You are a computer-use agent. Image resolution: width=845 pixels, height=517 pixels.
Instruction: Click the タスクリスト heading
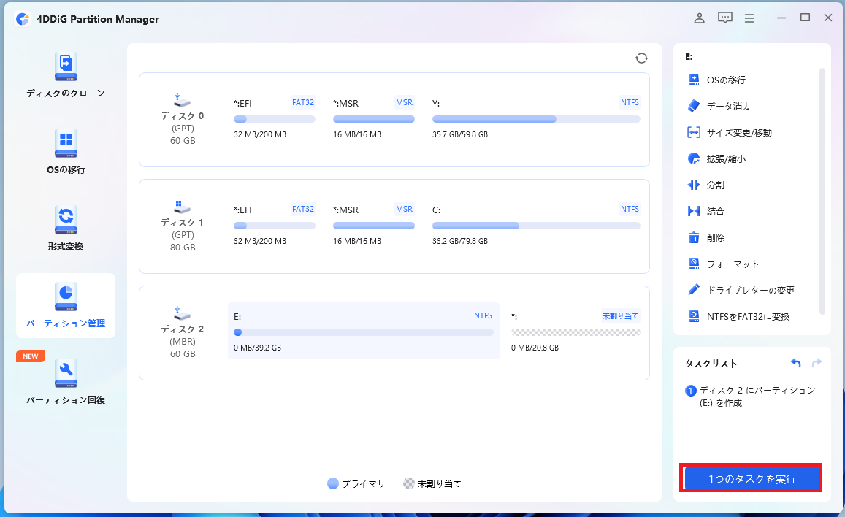point(711,364)
